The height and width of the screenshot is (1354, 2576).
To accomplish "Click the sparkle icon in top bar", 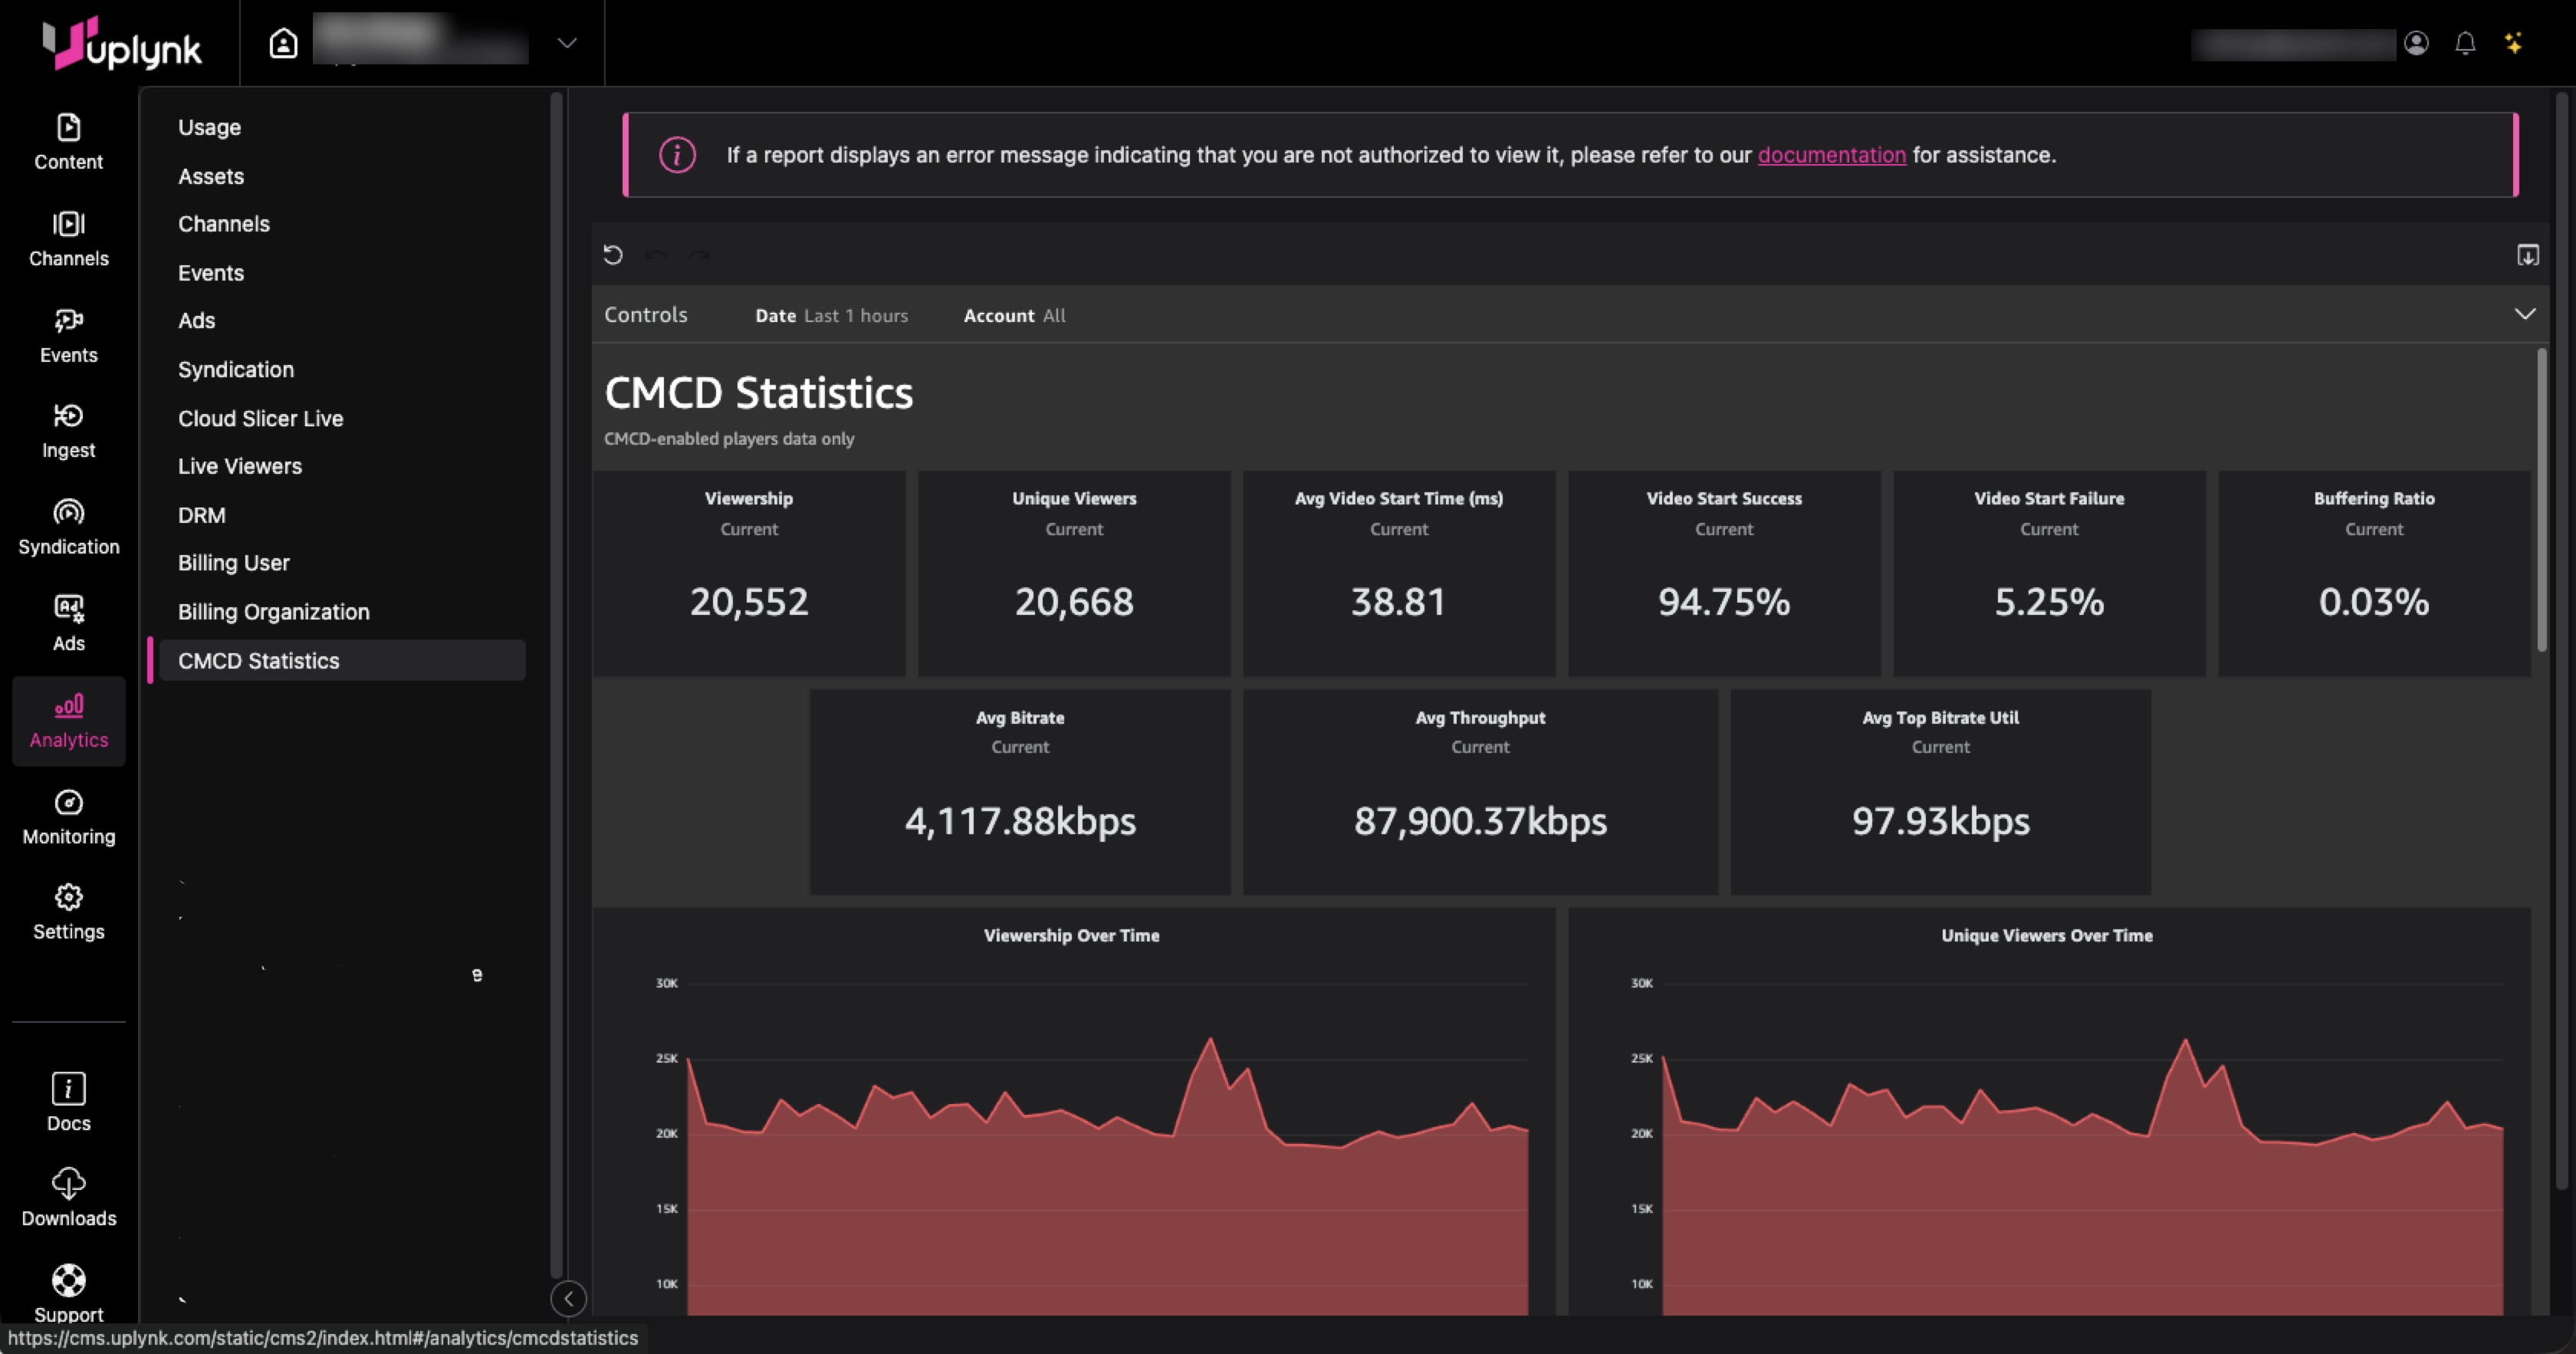I will click(2513, 43).
